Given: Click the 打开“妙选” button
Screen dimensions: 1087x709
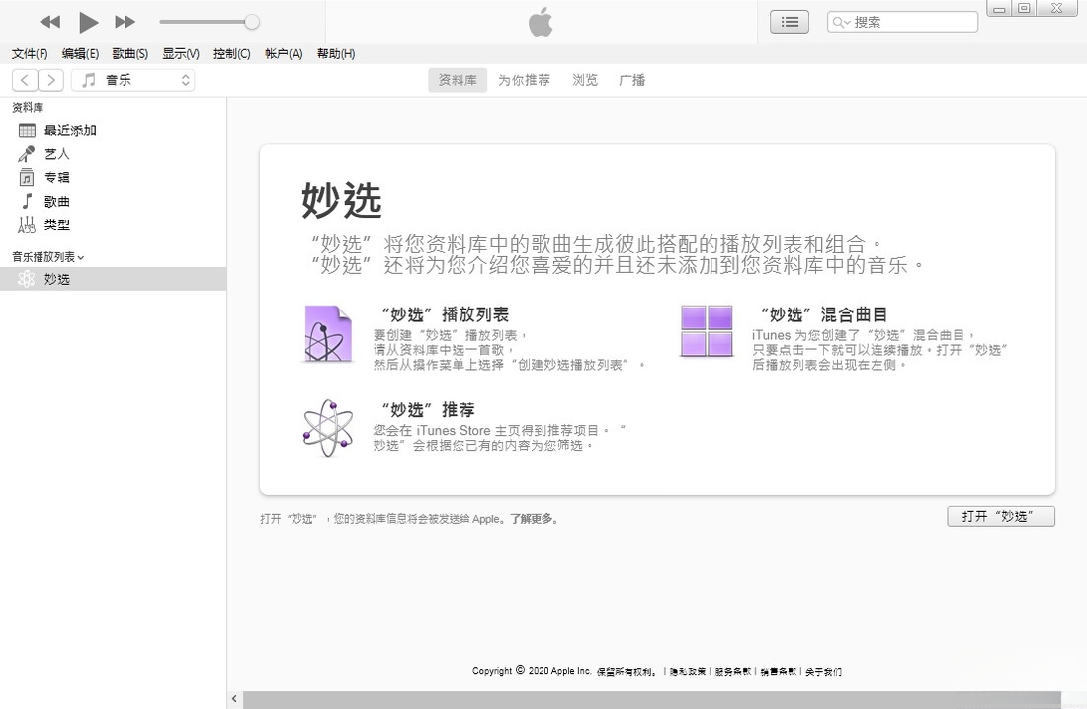Looking at the screenshot, I should [1001, 517].
